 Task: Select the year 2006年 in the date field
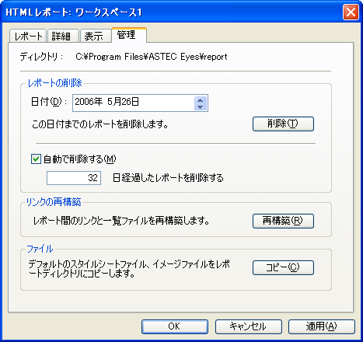point(89,102)
